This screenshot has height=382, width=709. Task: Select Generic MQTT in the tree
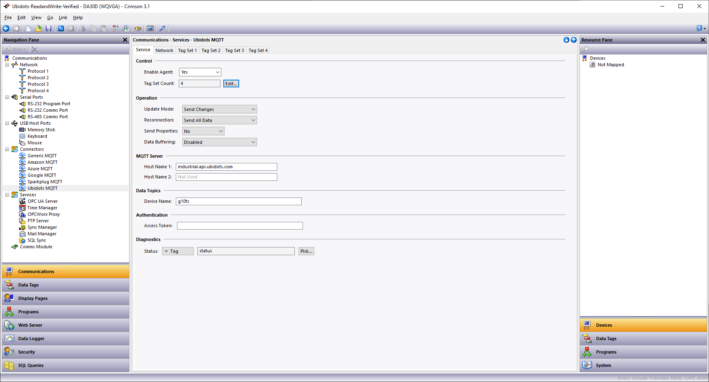(x=42, y=156)
